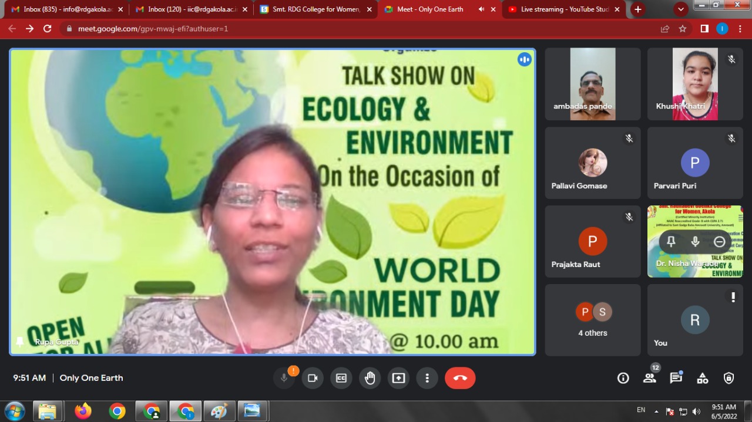Switch to Smt. RDG College for Women tab
The height and width of the screenshot is (422, 752).
tap(316, 9)
